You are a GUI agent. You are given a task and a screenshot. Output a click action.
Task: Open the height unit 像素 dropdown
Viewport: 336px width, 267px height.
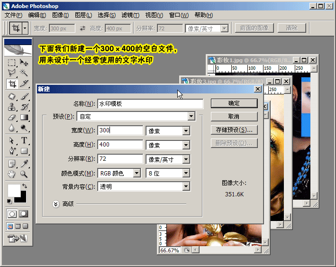(x=186, y=145)
